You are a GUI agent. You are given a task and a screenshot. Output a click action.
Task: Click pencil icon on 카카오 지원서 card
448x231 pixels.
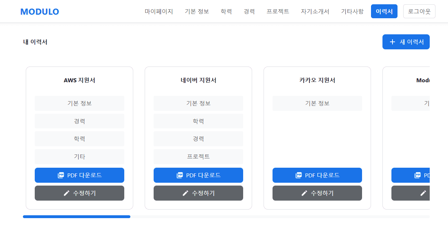pos(304,193)
